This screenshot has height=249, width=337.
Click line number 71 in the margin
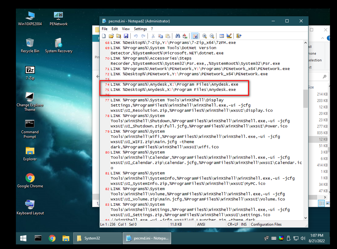point(107,69)
